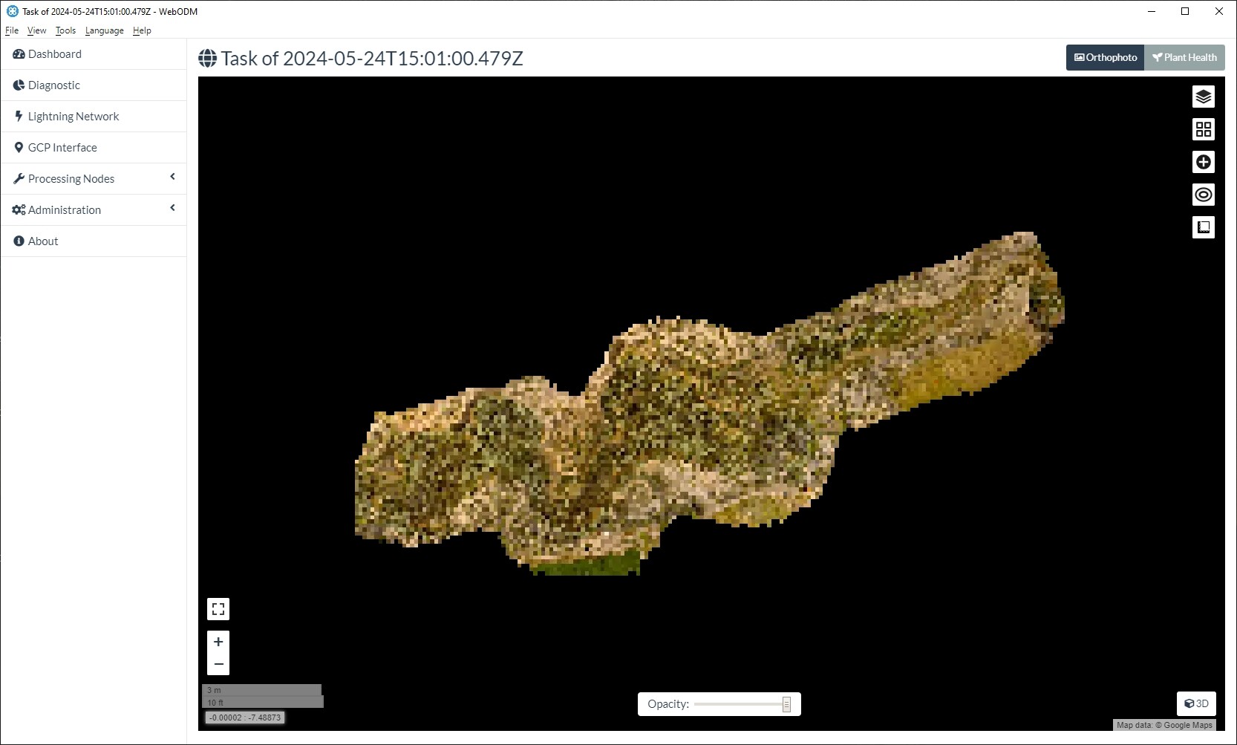Screen dimensions: 1237x745
Task: Adjust the Opacity slider
Action: pyautogui.click(x=737, y=704)
